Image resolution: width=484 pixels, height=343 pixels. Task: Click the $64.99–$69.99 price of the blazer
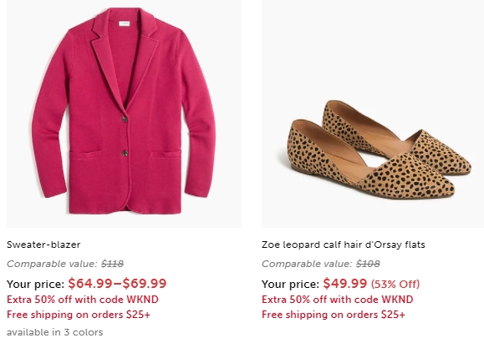click(117, 283)
